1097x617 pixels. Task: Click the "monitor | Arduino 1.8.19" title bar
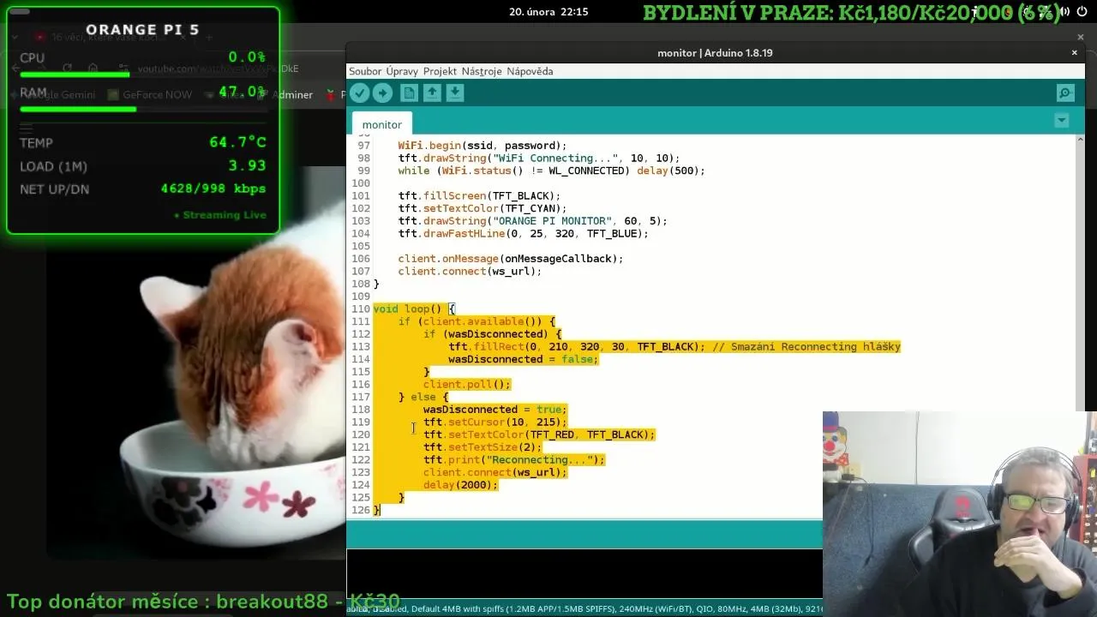715,52
